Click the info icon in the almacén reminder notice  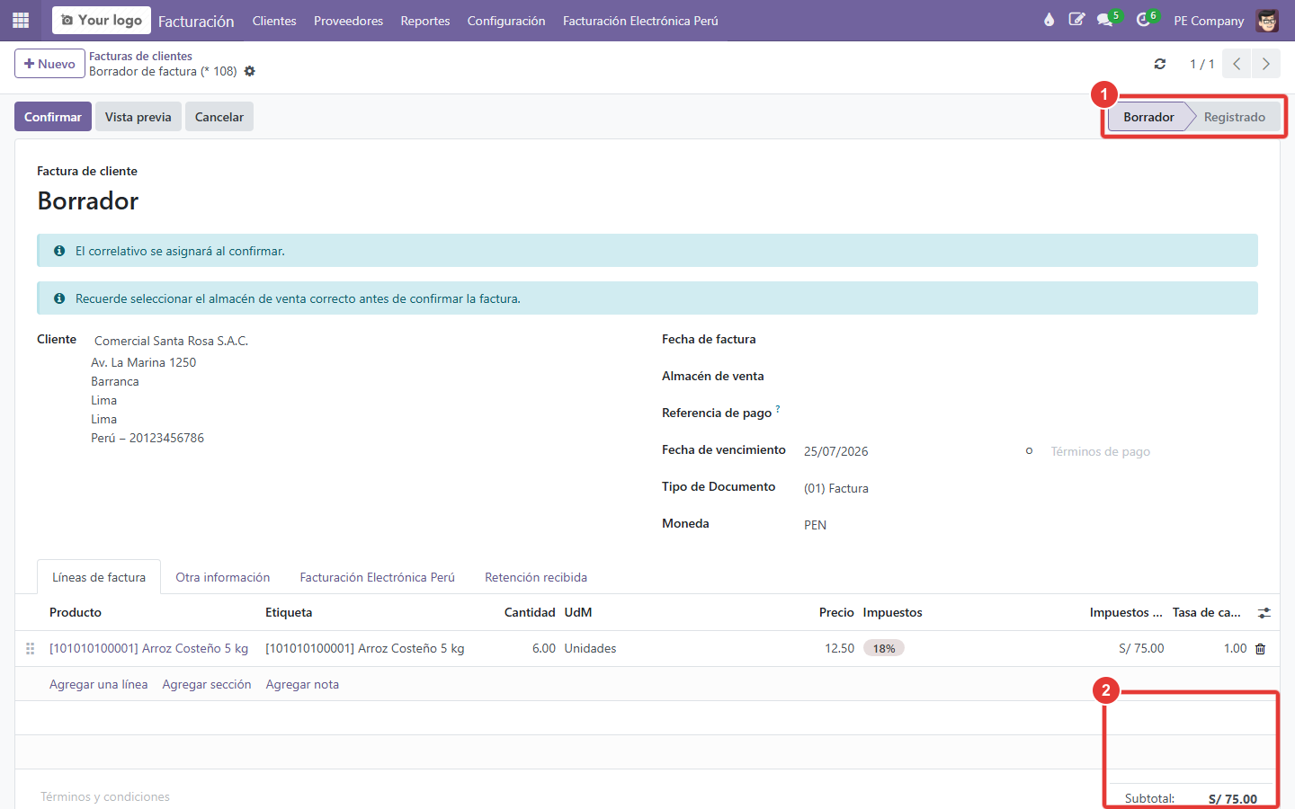click(59, 298)
